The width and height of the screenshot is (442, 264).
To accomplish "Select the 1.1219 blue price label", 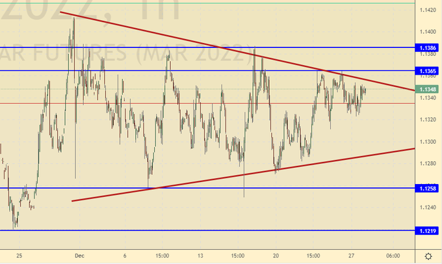I will click(x=428, y=231).
